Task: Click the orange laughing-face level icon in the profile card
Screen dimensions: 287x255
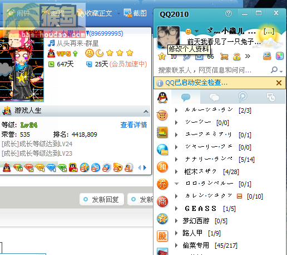Action: point(89,53)
